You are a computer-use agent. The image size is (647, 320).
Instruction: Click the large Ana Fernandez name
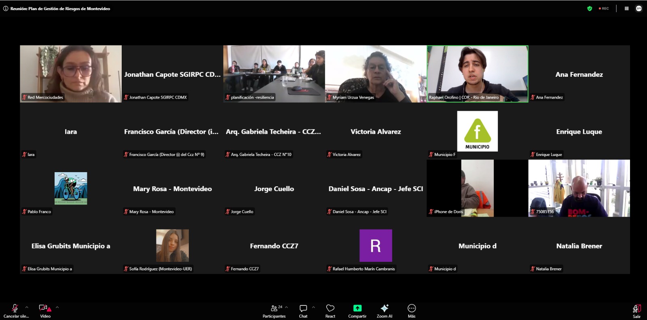(x=579, y=74)
